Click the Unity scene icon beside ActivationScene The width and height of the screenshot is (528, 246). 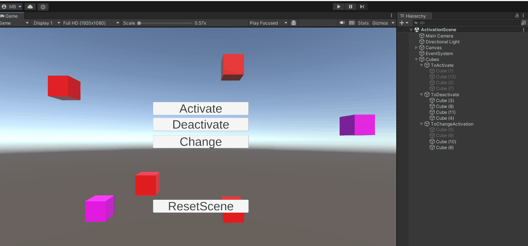[x=417, y=30]
